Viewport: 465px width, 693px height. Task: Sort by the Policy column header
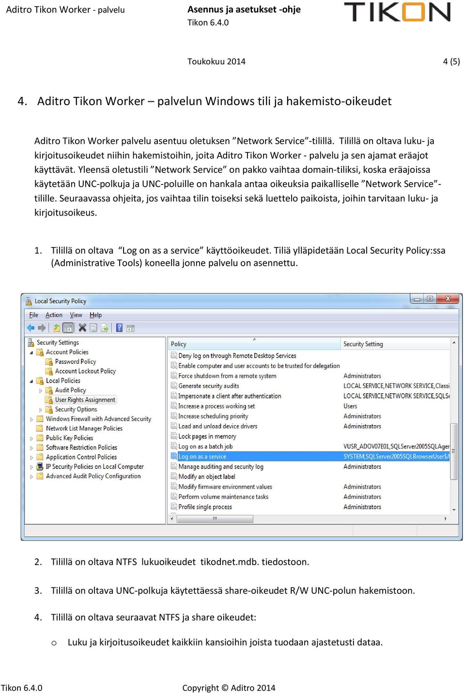coord(254,344)
